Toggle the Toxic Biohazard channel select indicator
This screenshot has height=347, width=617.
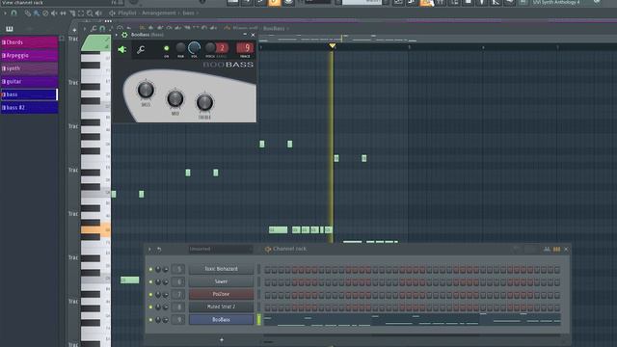point(259,269)
